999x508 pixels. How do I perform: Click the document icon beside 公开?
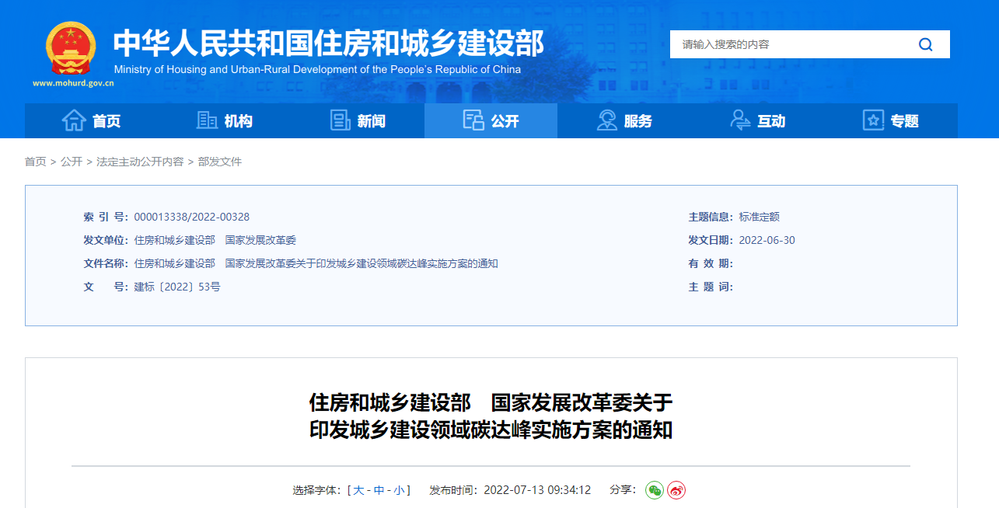pyautogui.click(x=473, y=120)
